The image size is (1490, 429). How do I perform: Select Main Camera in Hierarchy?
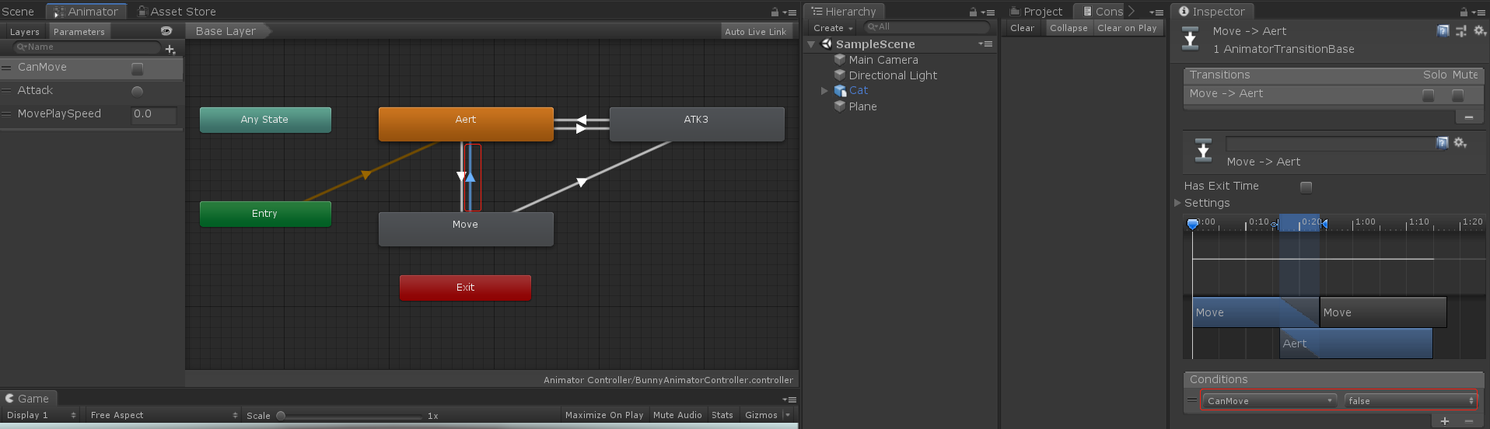883,60
